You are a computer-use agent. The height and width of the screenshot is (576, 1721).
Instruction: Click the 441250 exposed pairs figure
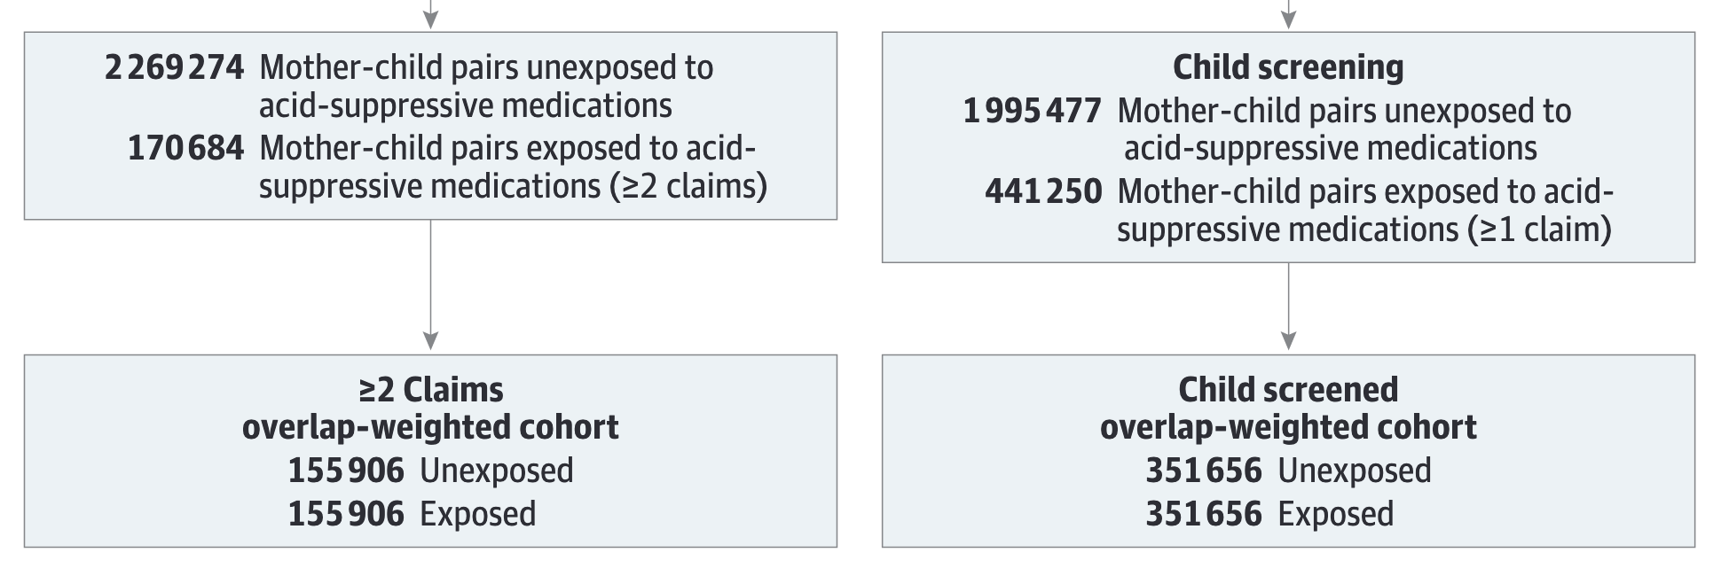tap(1043, 192)
